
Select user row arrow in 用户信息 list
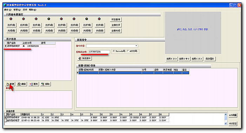(6, 46)
